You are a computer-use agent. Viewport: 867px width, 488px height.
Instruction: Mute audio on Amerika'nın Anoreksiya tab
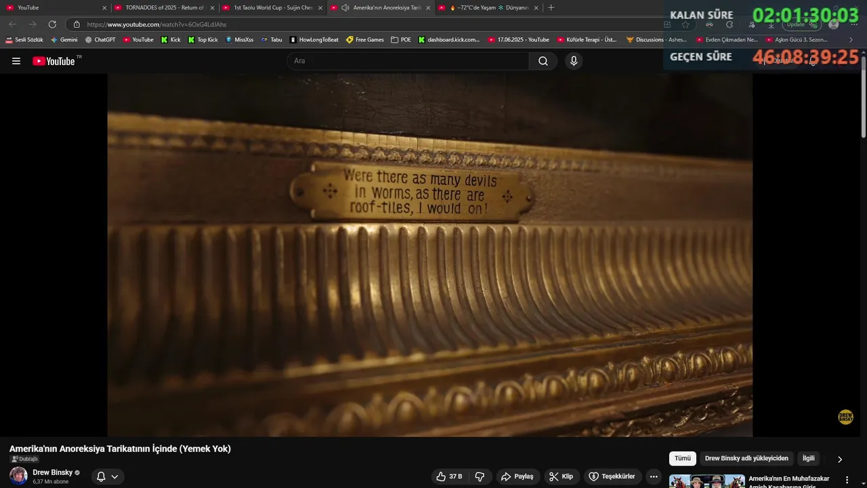click(345, 7)
